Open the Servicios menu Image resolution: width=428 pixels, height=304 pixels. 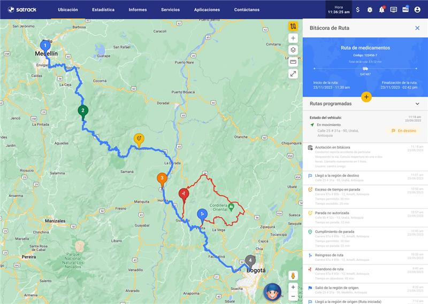[x=170, y=10]
